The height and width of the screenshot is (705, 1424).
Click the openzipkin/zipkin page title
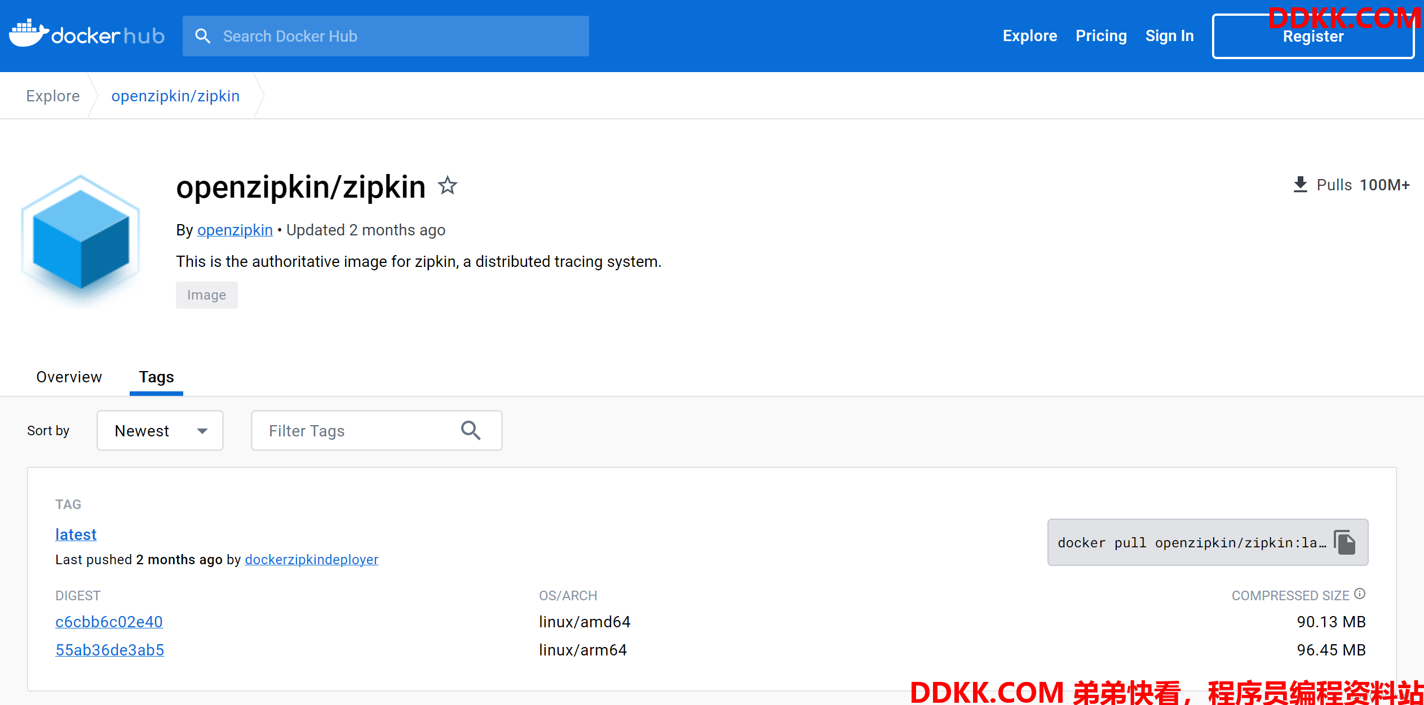coord(301,187)
